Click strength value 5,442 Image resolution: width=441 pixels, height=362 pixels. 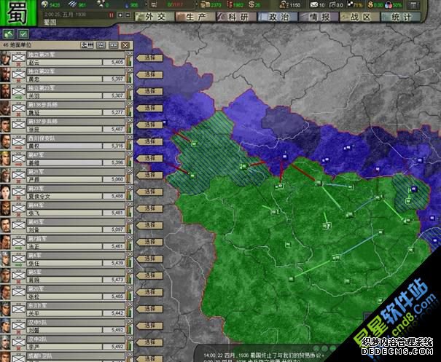coord(117,313)
